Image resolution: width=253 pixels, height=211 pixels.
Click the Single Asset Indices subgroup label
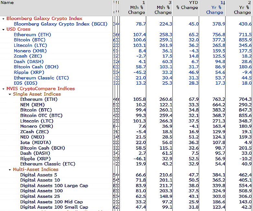coord(37,94)
